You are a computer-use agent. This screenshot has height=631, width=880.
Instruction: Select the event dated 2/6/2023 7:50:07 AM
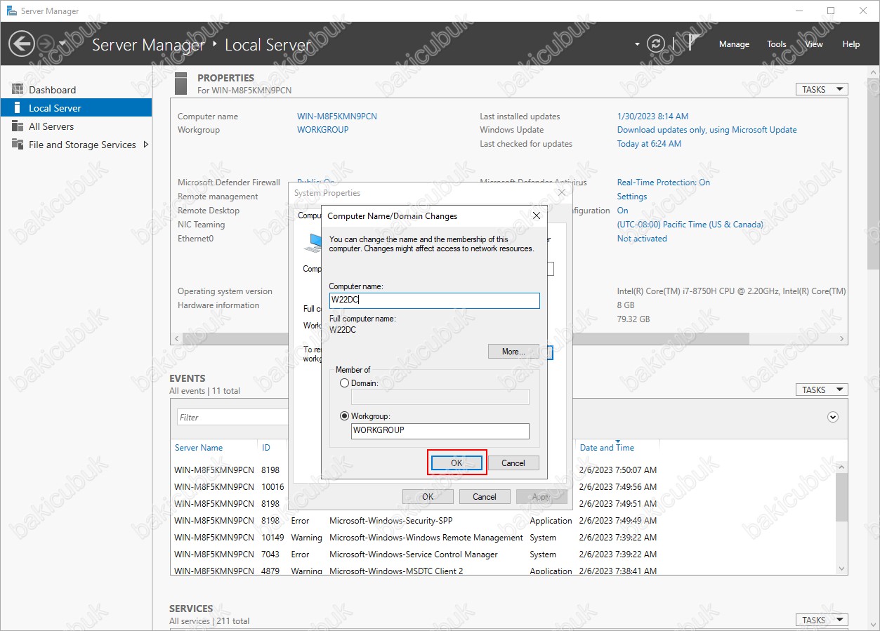pos(618,470)
